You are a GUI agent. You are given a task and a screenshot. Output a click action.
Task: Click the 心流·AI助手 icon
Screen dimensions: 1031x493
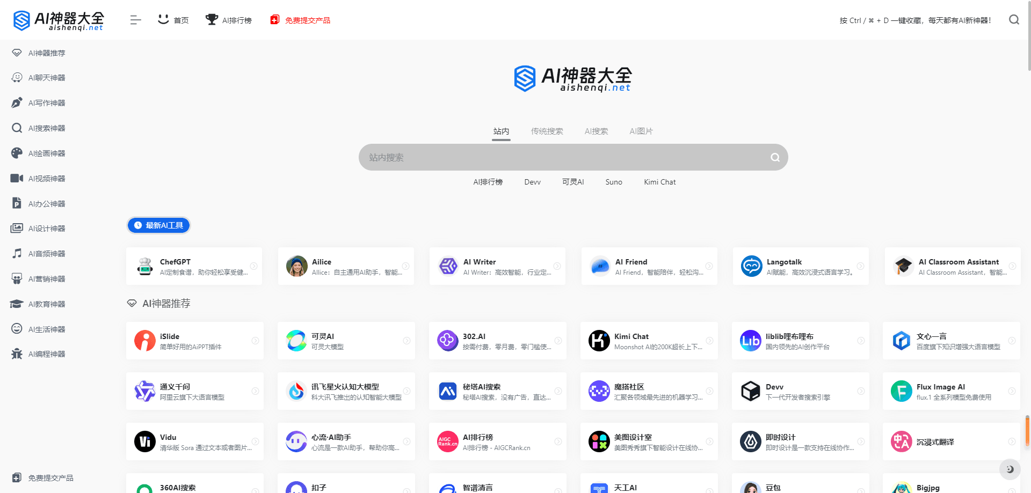pos(296,442)
